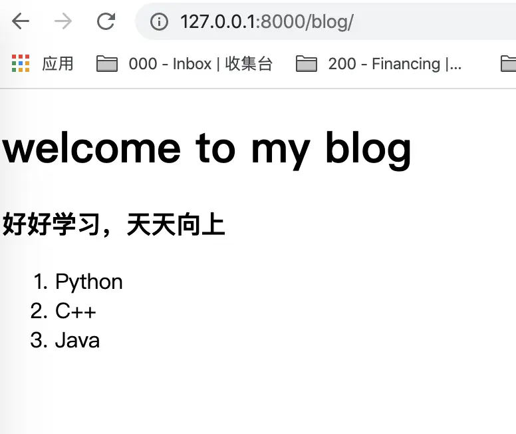The height and width of the screenshot is (434, 516).
Task: Click the word 'blog' in the heading
Action: [x=368, y=148]
